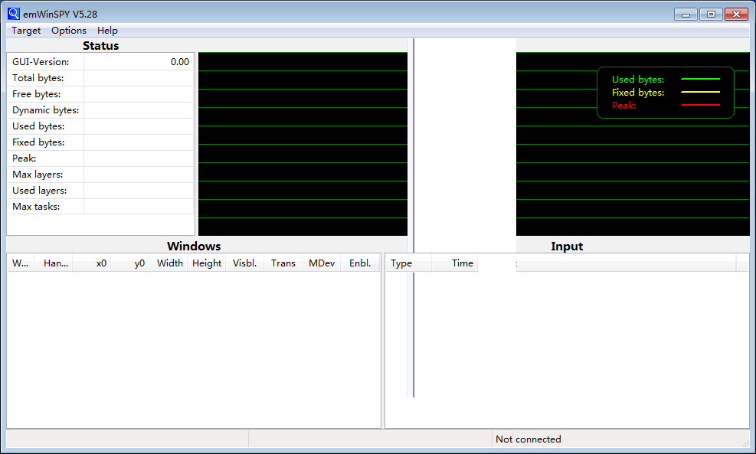756x454 pixels.
Task: Click the emWinSPY app icon in title bar
Action: point(14,14)
